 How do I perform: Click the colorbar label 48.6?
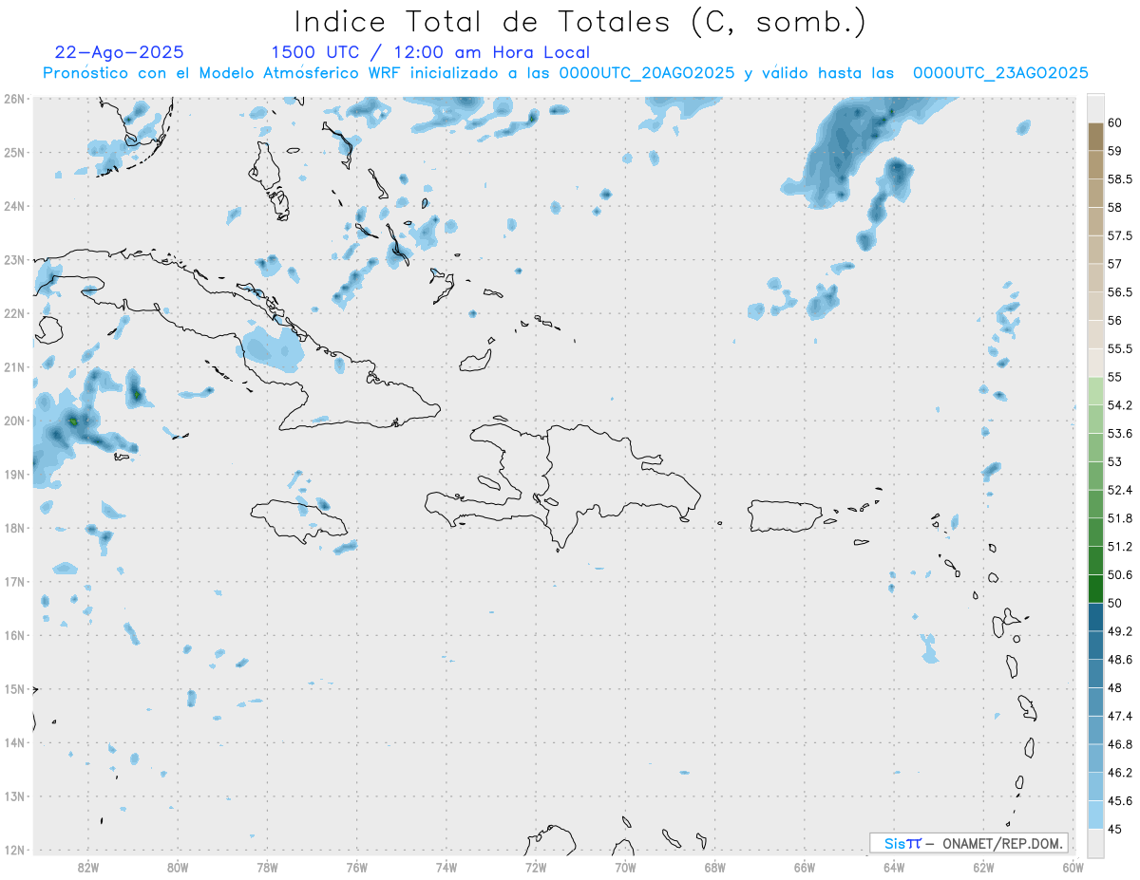[1120, 659]
